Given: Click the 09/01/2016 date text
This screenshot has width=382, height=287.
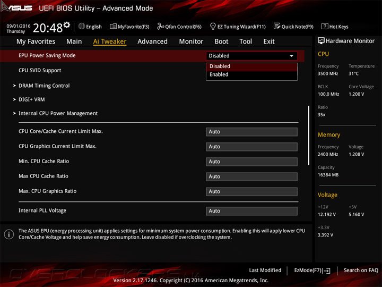Looking at the screenshot, I should 19,26.
